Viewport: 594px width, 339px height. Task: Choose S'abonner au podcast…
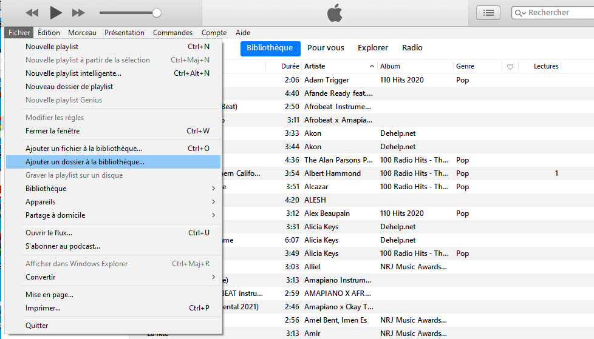tap(113, 246)
